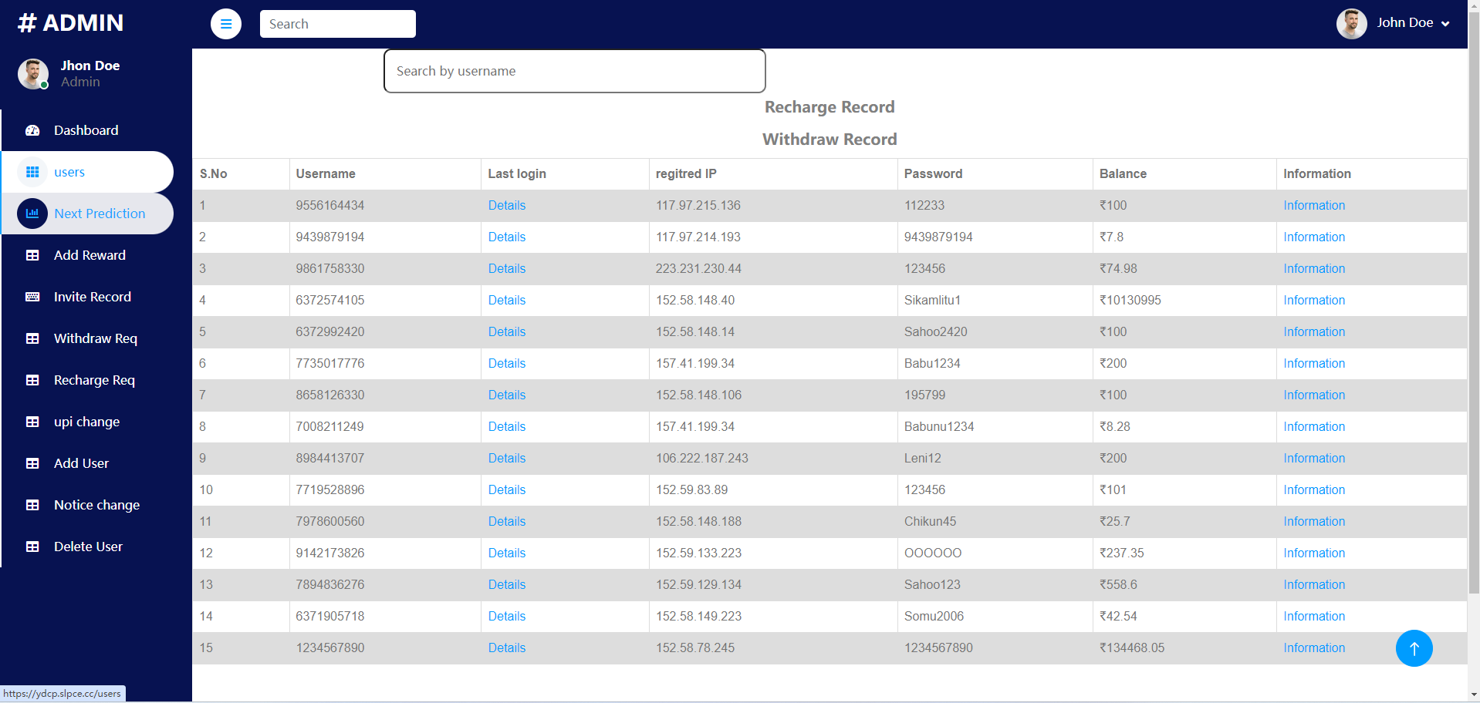
Task: Click the Add User table icon
Action: click(32, 463)
